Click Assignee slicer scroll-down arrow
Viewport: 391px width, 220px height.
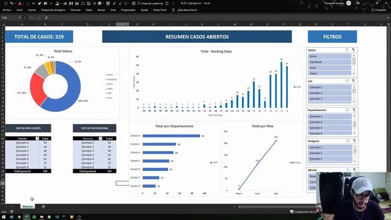click(355, 161)
